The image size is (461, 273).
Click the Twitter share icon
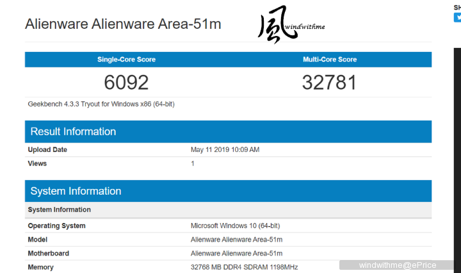(x=457, y=17)
